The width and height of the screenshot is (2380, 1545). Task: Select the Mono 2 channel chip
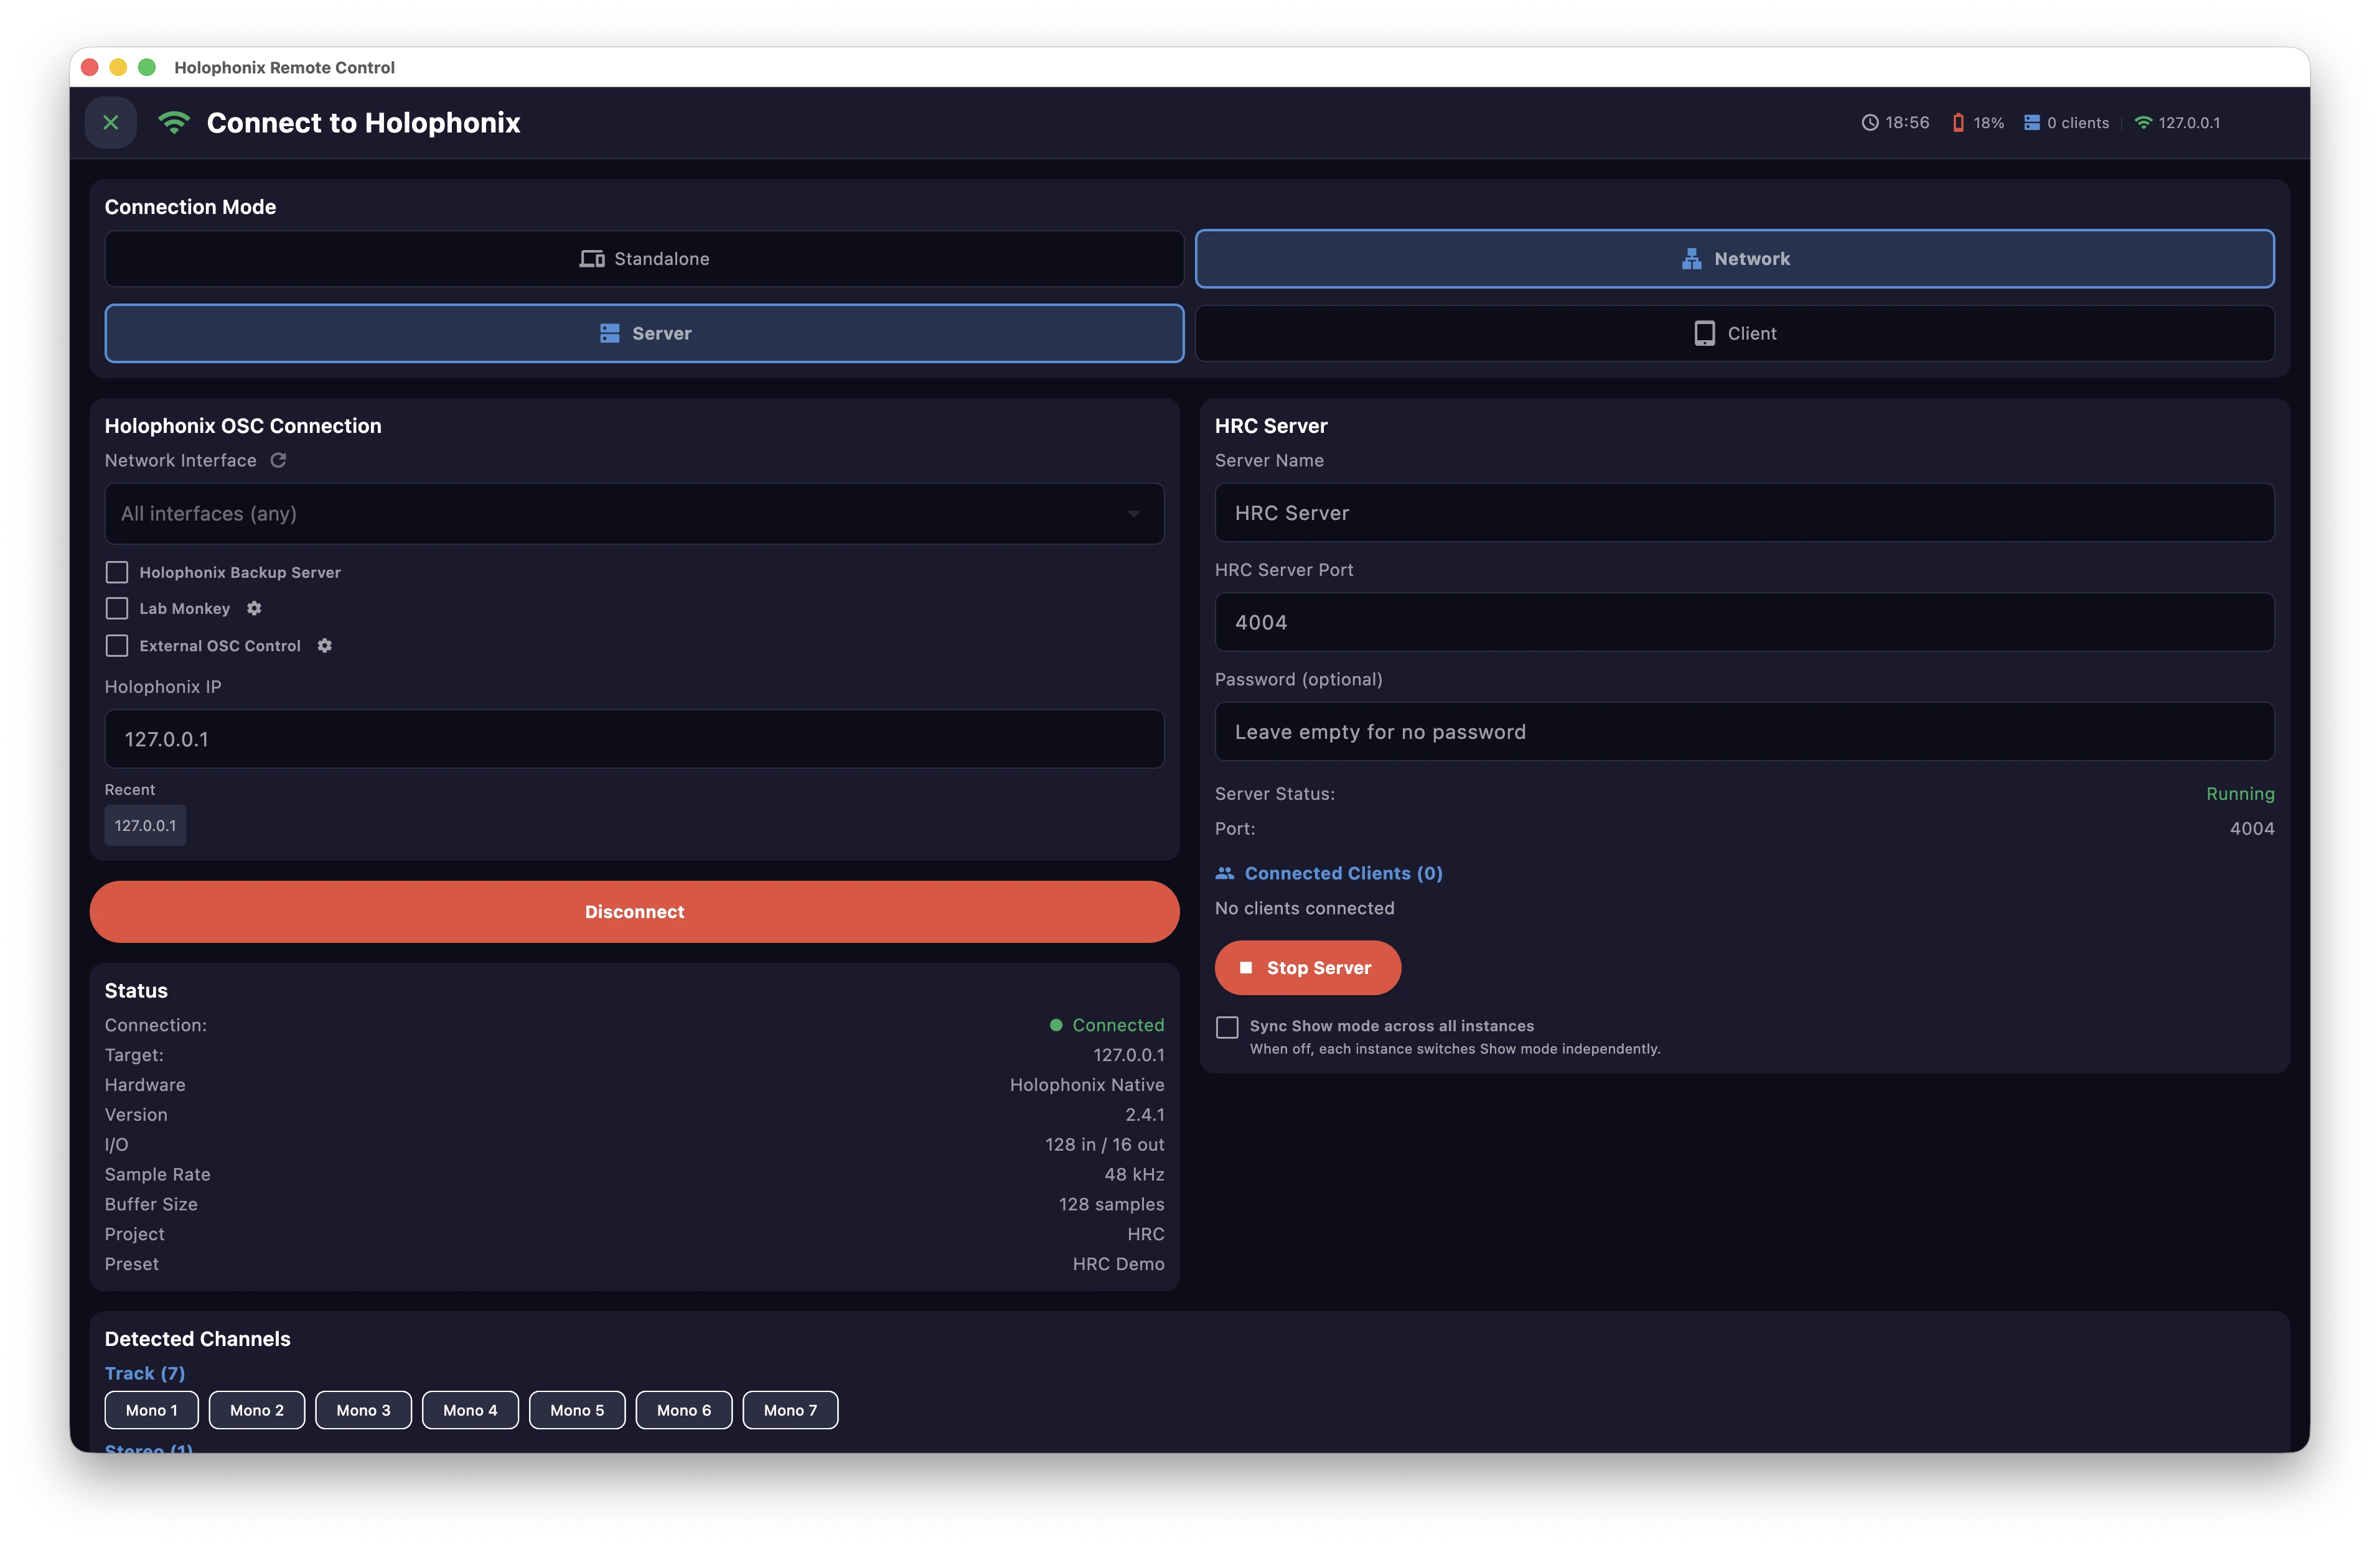[257, 1410]
